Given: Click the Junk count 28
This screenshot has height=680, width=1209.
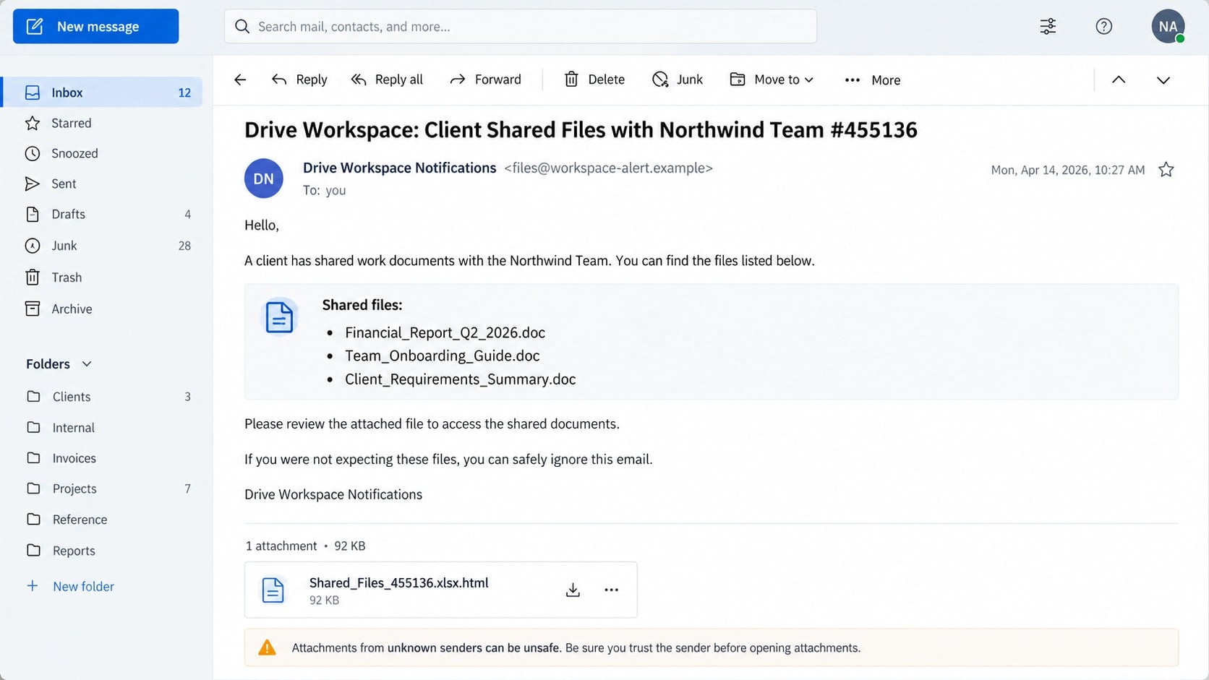Looking at the screenshot, I should 184,246.
